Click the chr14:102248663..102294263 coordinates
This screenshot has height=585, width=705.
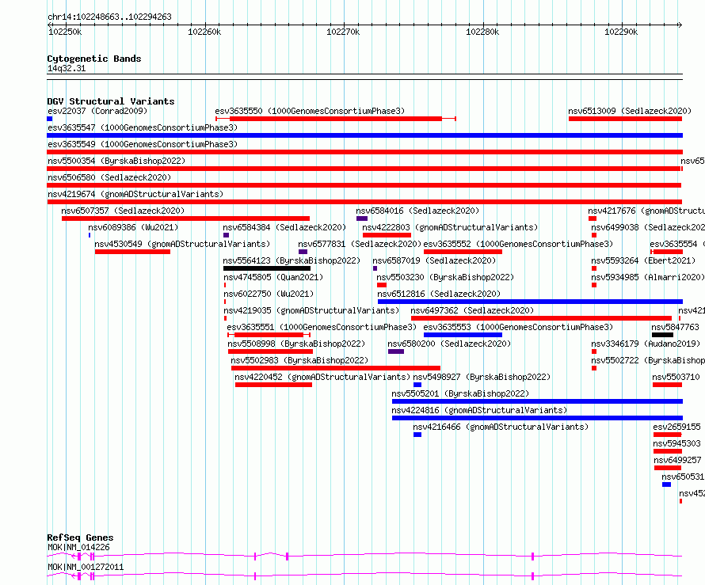[x=109, y=17]
